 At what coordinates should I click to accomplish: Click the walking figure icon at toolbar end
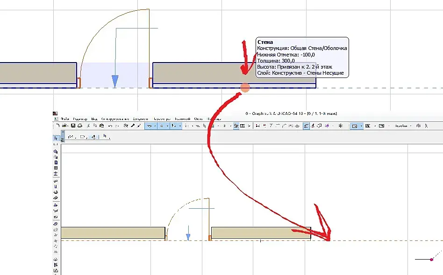(426, 126)
